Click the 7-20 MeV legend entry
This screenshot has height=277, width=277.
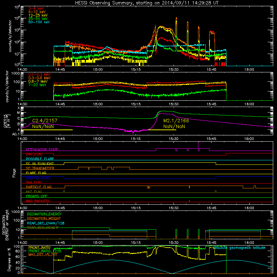[x=37, y=85]
